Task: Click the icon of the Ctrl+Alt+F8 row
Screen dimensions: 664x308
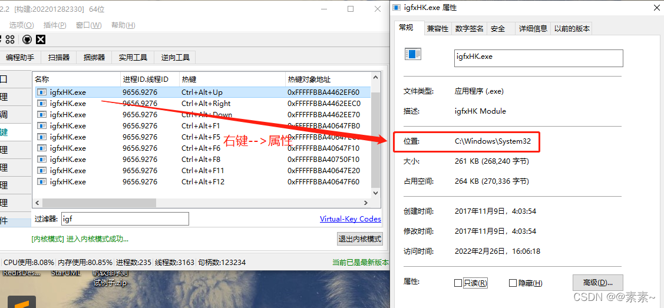Action: (x=42, y=160)
